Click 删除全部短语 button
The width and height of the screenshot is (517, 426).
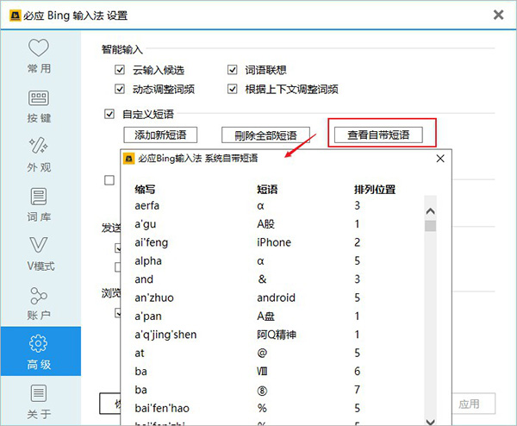265,135
